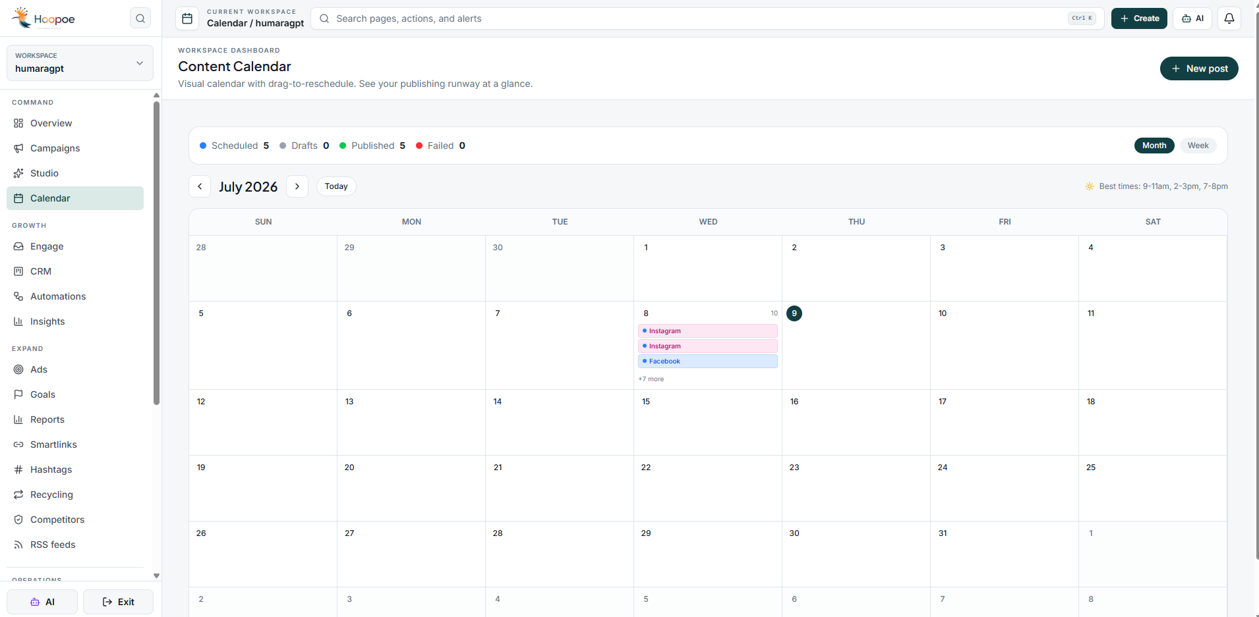Open the AI assistant in the top bar

pyautogui.click(x=1193, y=18)
